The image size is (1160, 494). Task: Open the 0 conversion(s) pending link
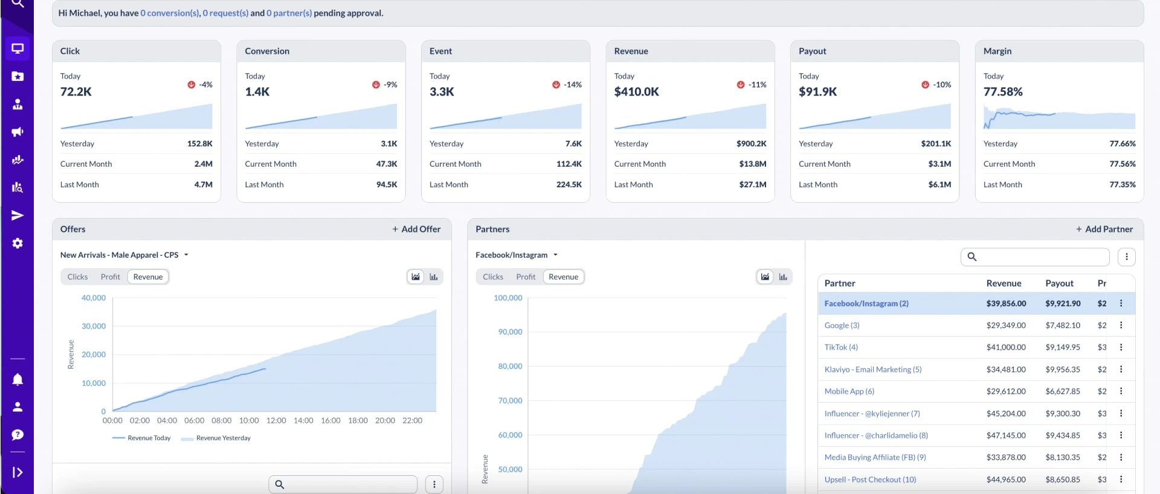pyautogui.click(x=169, y=13)
